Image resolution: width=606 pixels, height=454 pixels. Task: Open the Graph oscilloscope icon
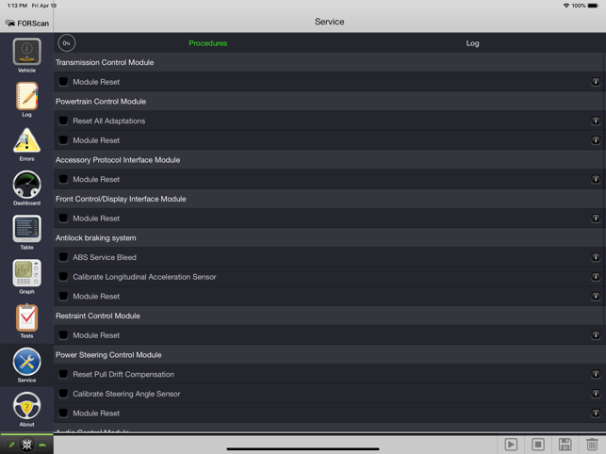[26, 276]
